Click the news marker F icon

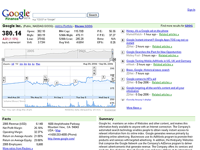click(123, 79)
